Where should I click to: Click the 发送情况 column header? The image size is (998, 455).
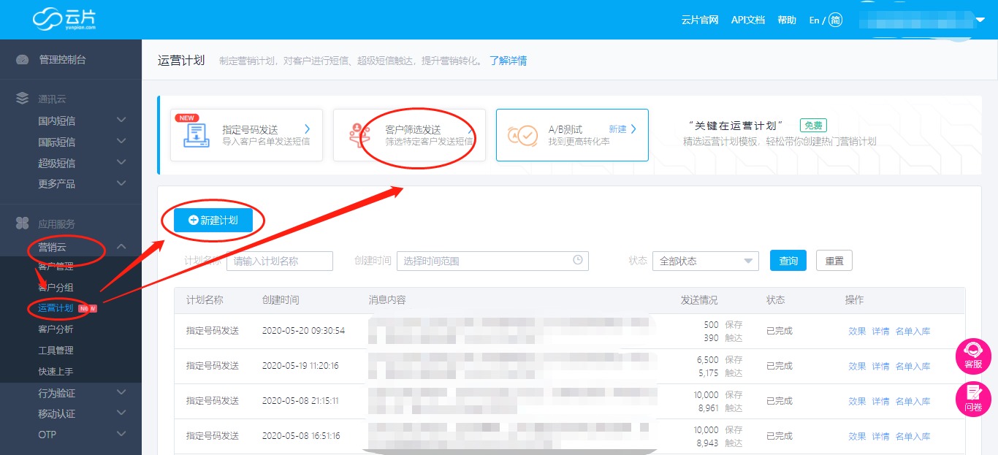tap(699, 300)
